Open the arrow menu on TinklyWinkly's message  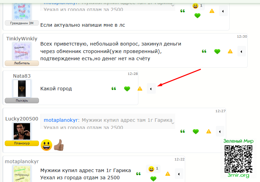242,51
